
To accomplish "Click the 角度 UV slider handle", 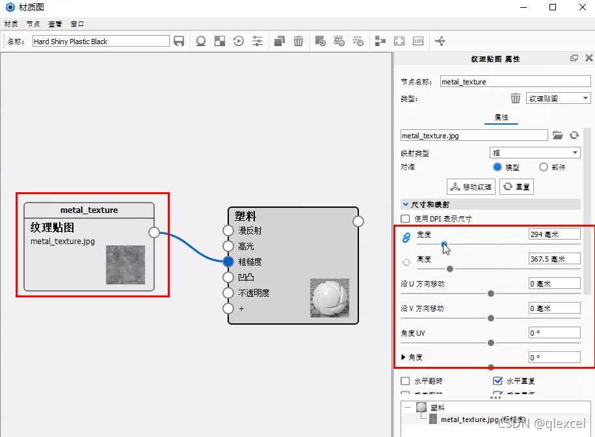I will (491, 343).
